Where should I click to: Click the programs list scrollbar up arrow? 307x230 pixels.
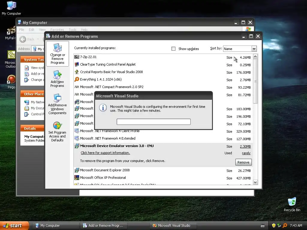point(255,57)
